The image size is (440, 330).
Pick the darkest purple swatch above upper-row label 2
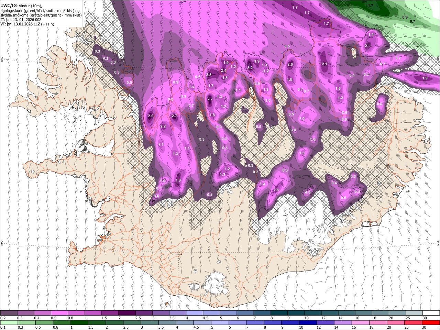[x=127, y=313]
